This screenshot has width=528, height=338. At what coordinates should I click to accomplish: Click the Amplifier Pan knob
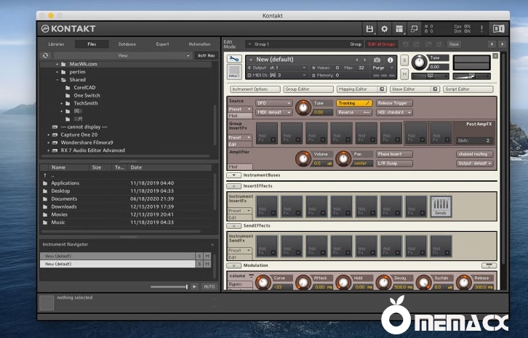tap(343, 158)
